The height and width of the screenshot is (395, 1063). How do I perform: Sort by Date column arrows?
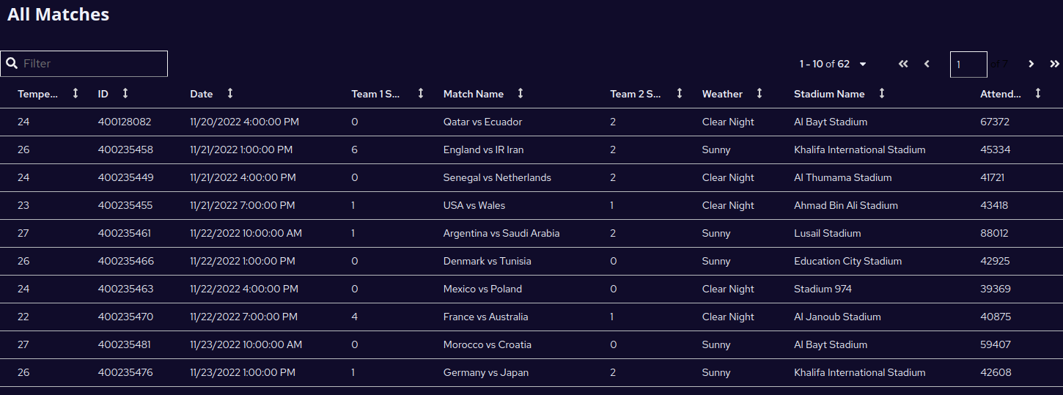tap(230, 93)
